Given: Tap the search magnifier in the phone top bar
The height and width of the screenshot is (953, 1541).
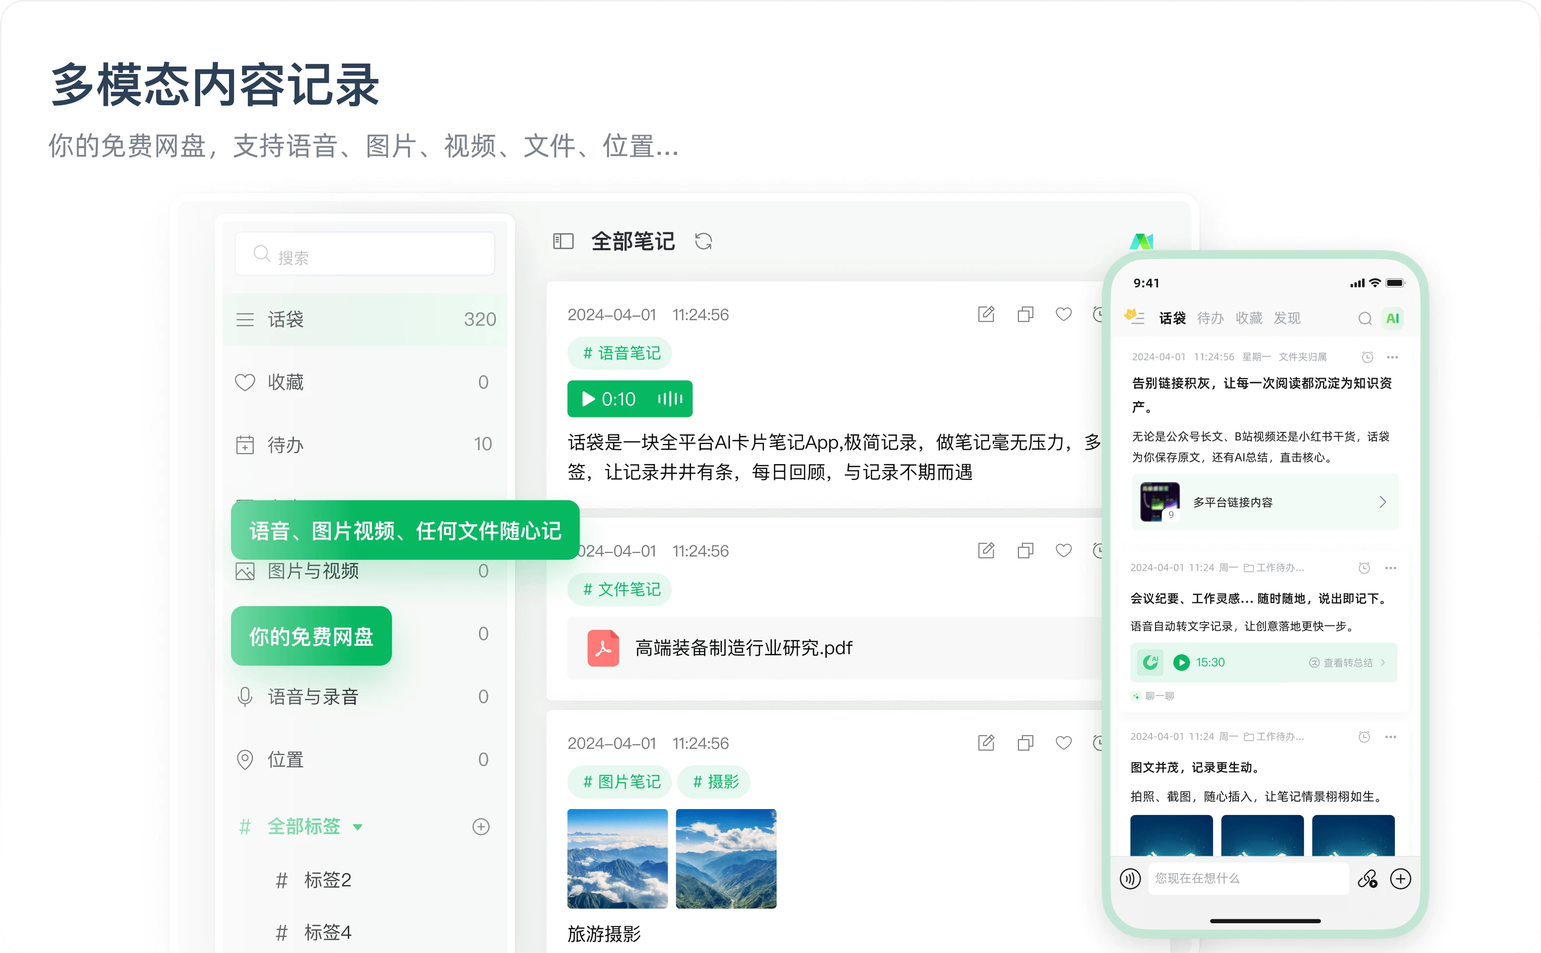Looking at the screenshot, I should [x=1364, y=318].
